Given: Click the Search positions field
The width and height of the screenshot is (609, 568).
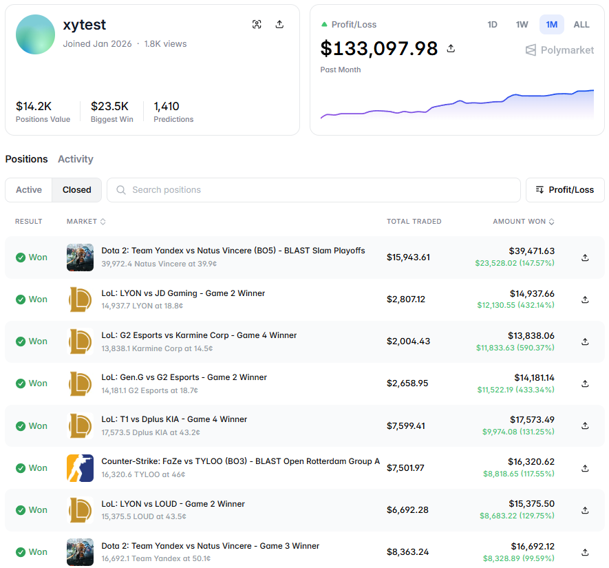Looking at the screenshot, I should (x=313, y=190).
